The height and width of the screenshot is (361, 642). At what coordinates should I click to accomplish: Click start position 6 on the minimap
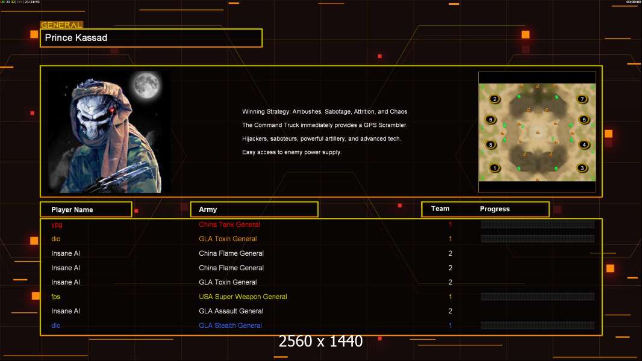tap(490, 120)
